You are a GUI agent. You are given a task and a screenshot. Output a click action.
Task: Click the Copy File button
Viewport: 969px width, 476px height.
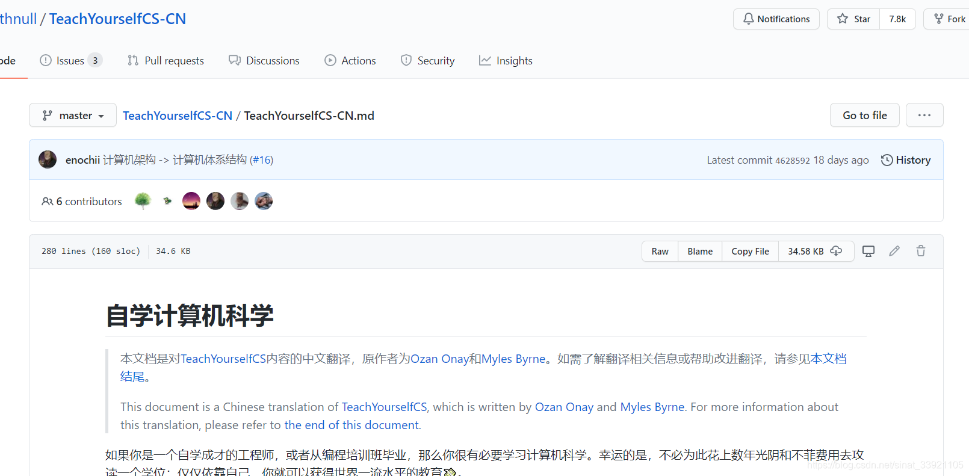[x=750, y=251]
